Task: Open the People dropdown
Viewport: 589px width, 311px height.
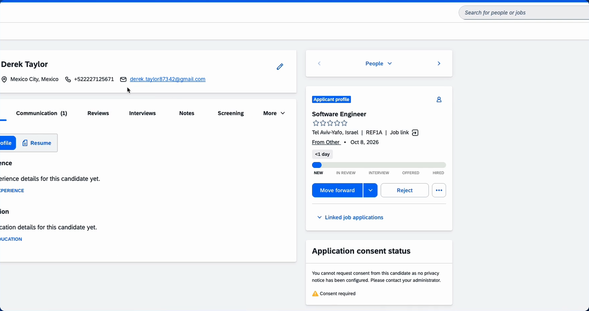Action: point(378,64)
